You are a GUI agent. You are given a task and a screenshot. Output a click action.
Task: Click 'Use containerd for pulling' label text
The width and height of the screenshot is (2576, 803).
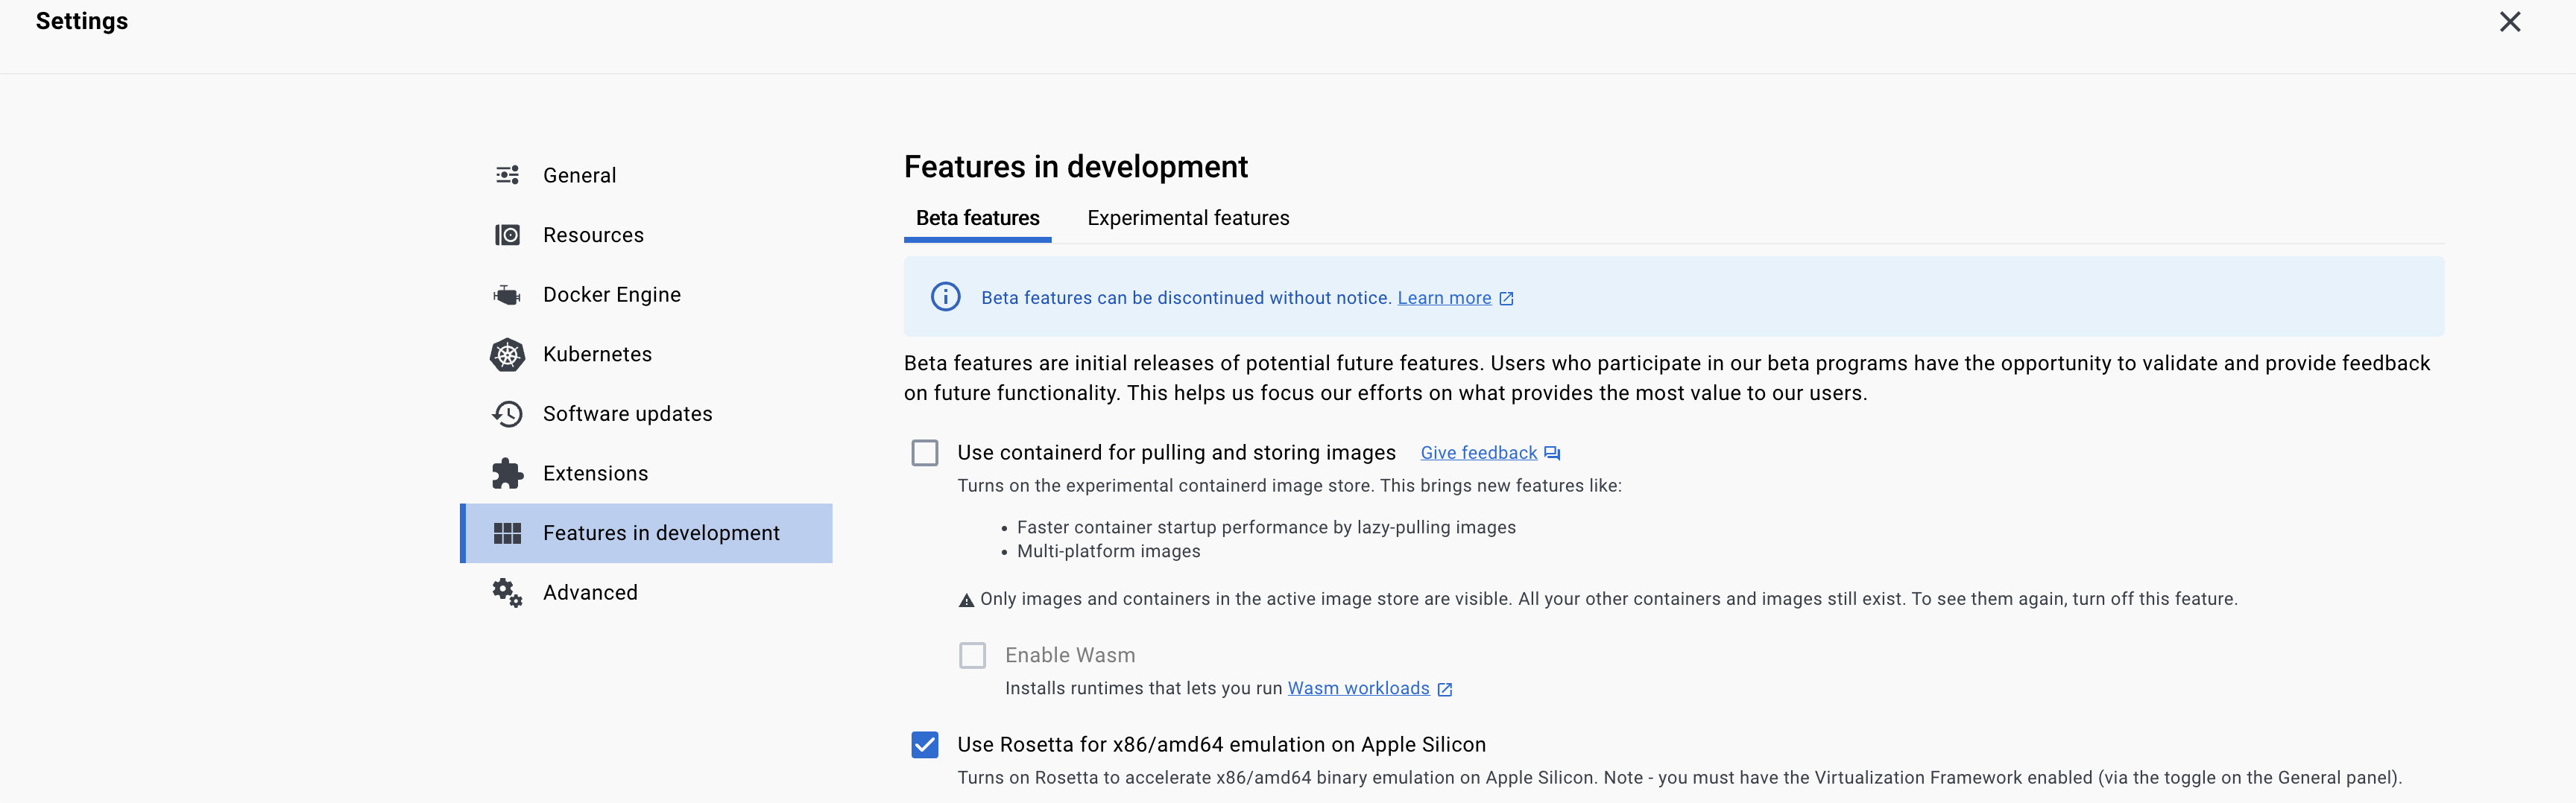1176,452
